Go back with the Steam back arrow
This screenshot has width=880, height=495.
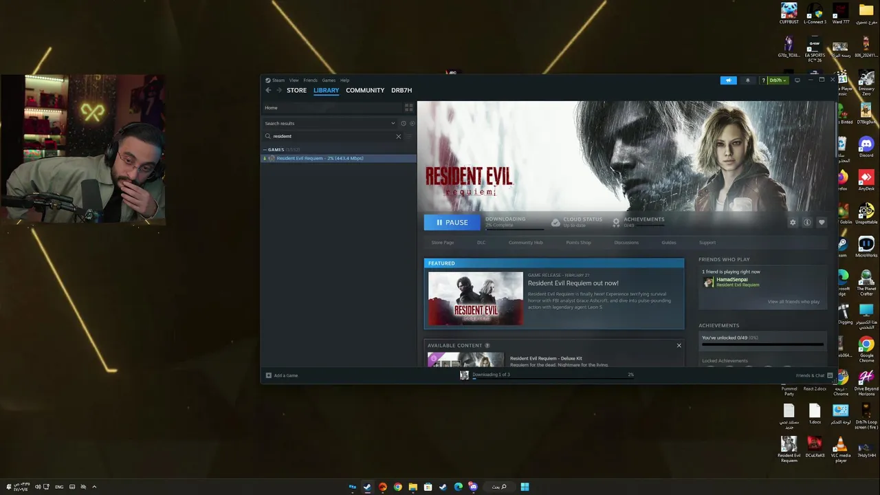(x=268, y=90)
